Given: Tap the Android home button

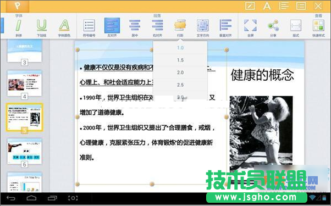Looking at the screenshot, I should click(x=31, y=198).
